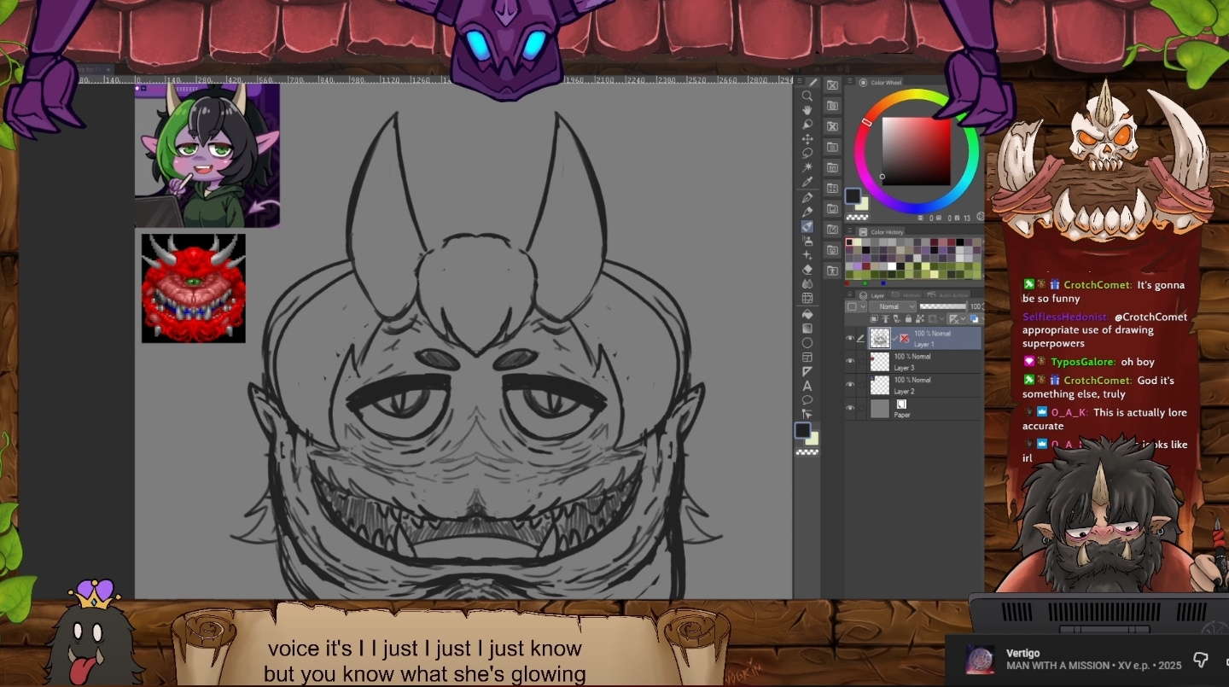
Task: Open the layer palette color dropdown
Action: pyautogui.click(x=854, y=306)
